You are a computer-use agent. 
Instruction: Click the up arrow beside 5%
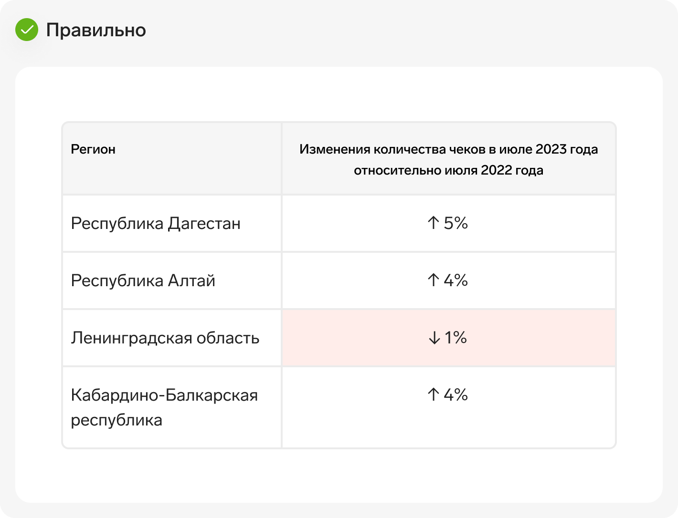point(433,223)
